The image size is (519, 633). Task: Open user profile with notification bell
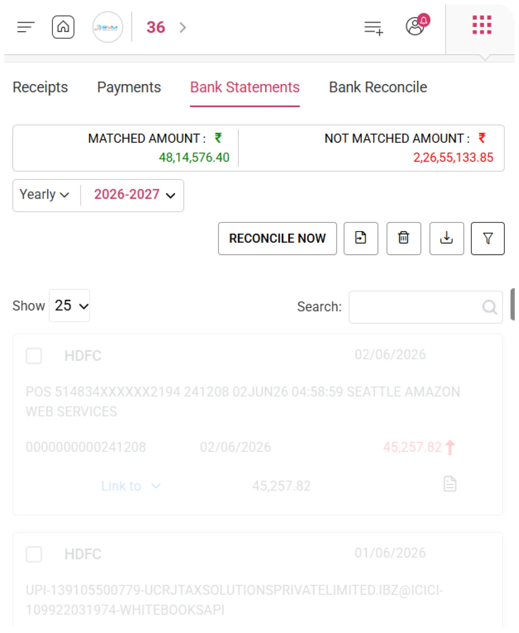click(x=417, y=25)
